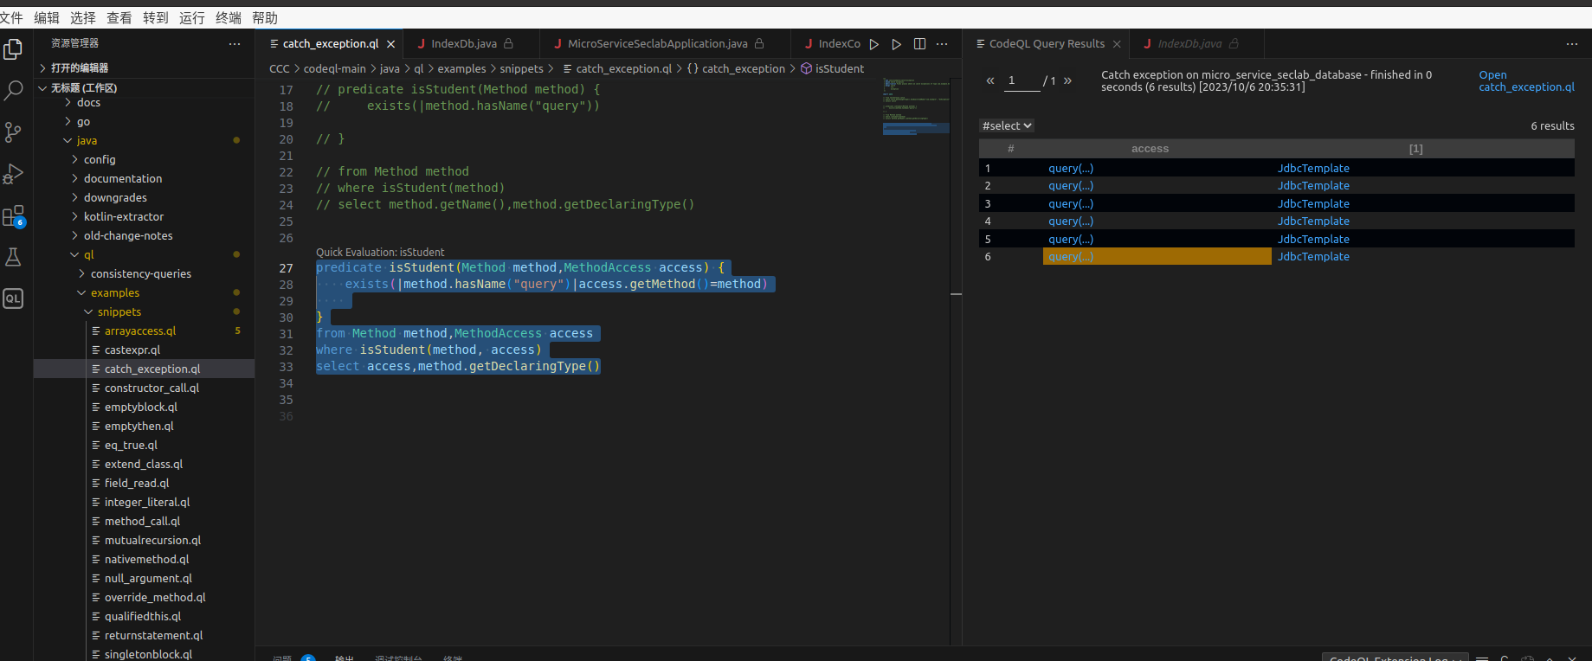Click the results page number field
This screenshot has height=661, width=1592.
point(1022,80)
